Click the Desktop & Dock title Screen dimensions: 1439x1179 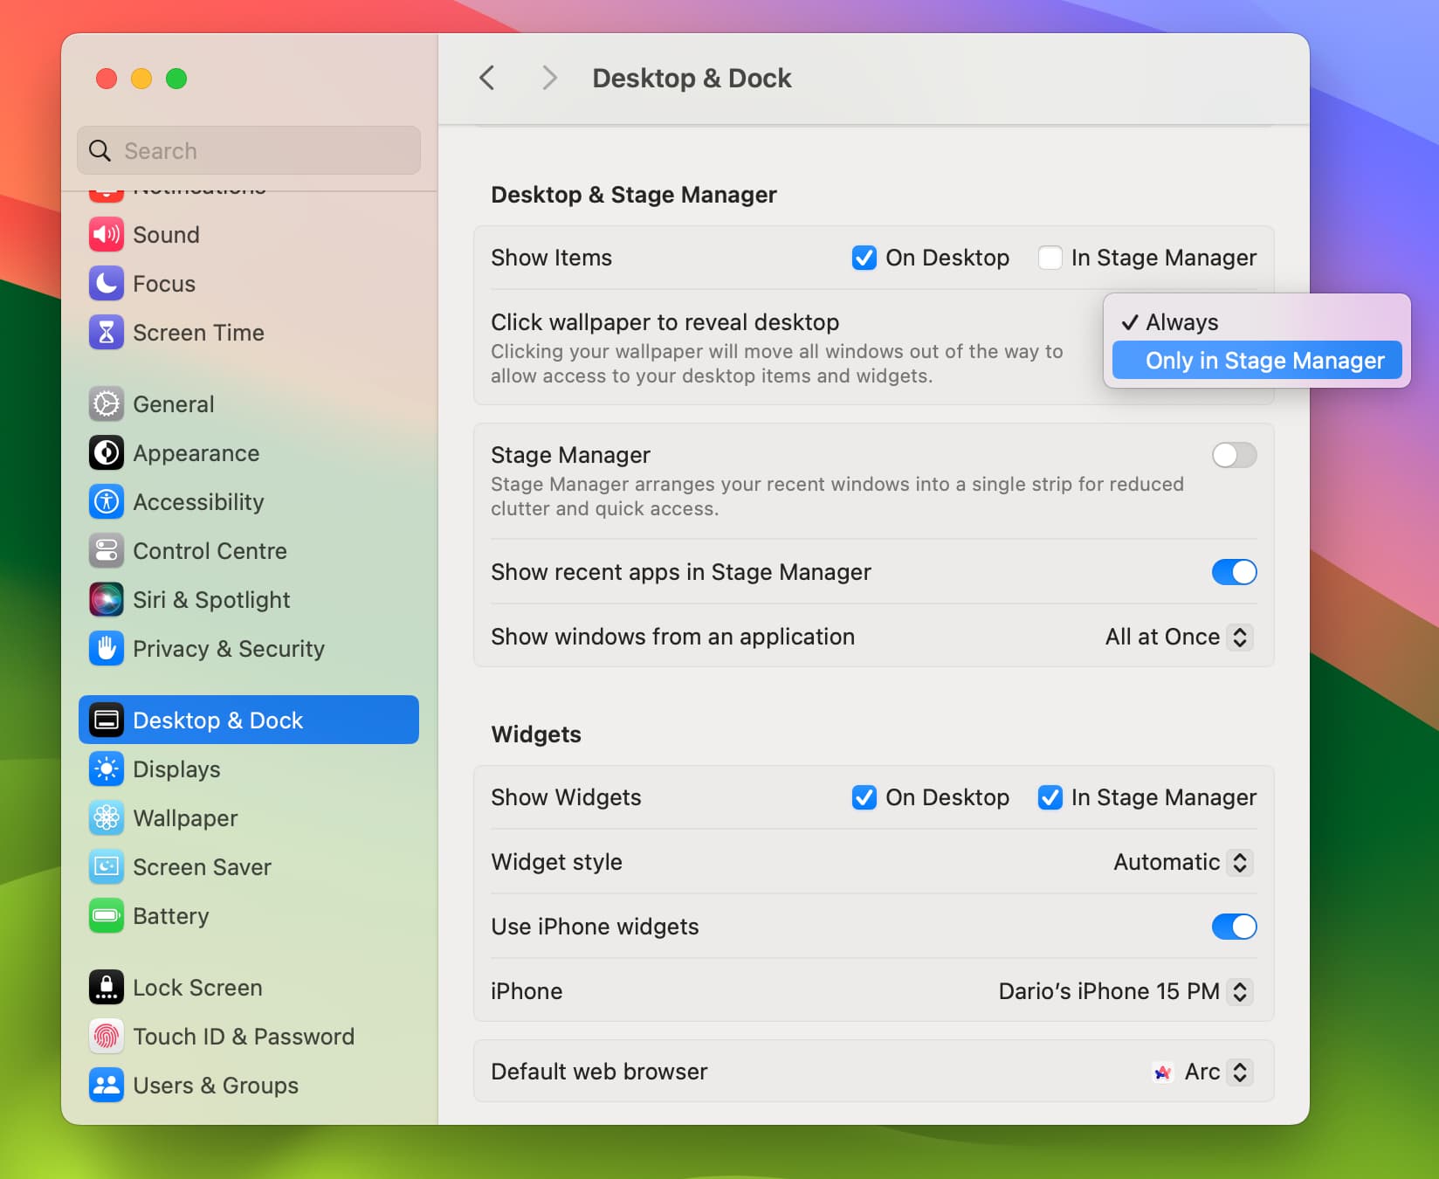(692, 79)
